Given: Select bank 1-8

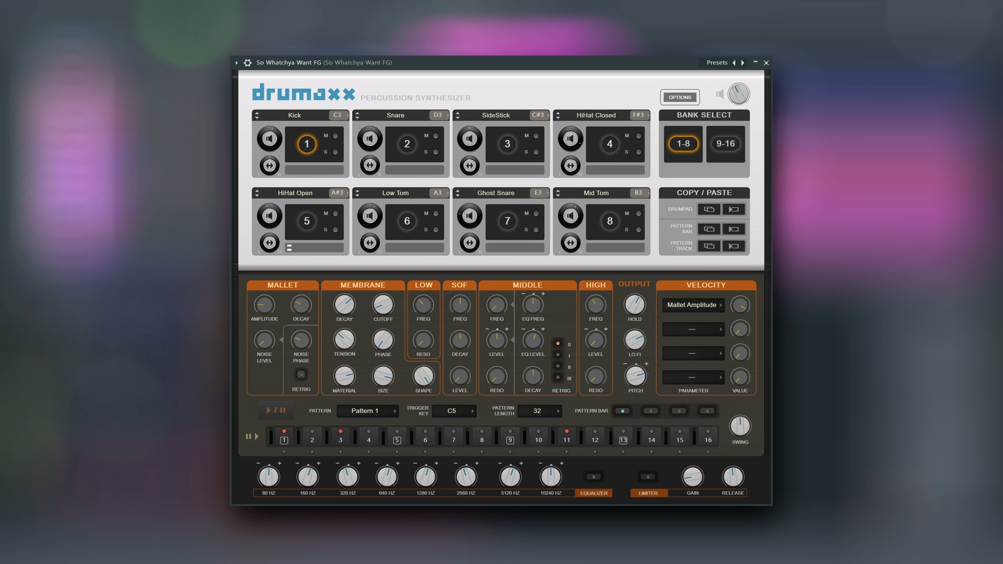Looking at the screenshot, I should pos(683,144).
